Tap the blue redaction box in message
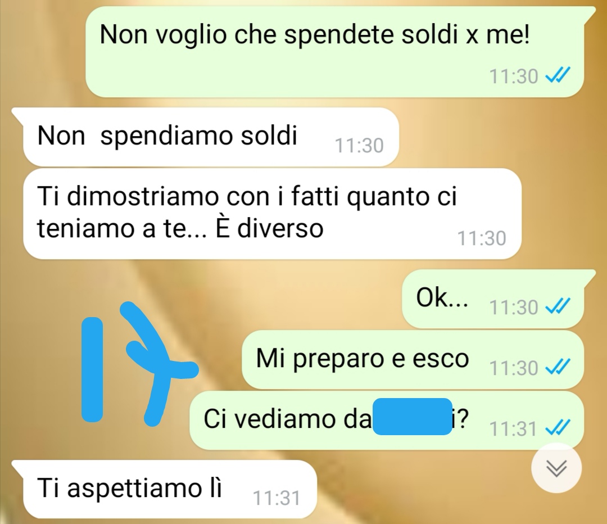The image size is (607, 524). pyautogui.click(x=412, y=417)
